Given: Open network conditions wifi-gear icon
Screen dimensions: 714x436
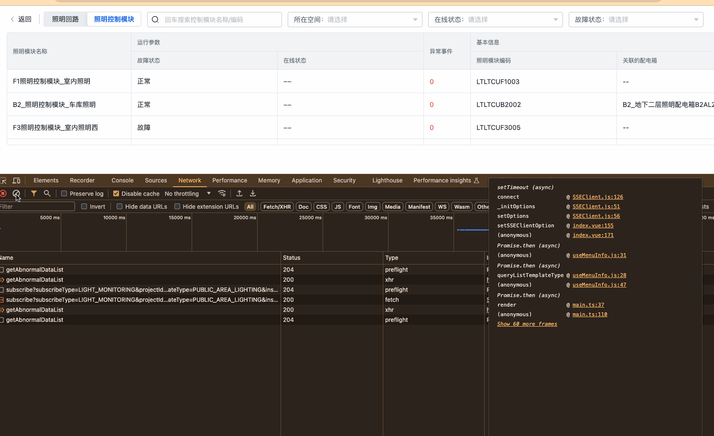Looking at the screenshot, I should [222, 193].
